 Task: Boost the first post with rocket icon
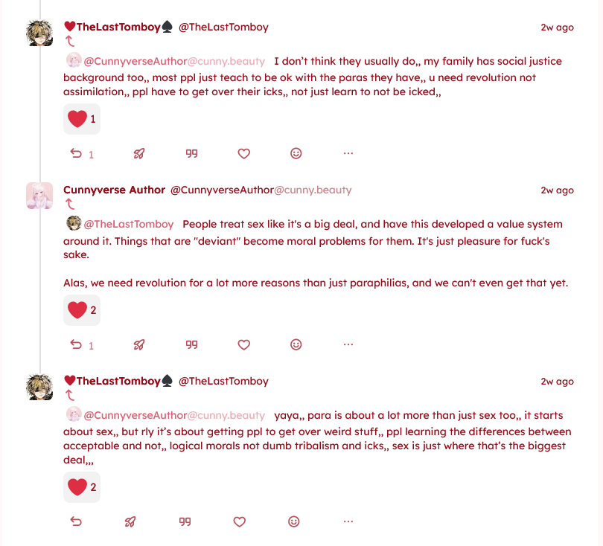coord(138,153)
